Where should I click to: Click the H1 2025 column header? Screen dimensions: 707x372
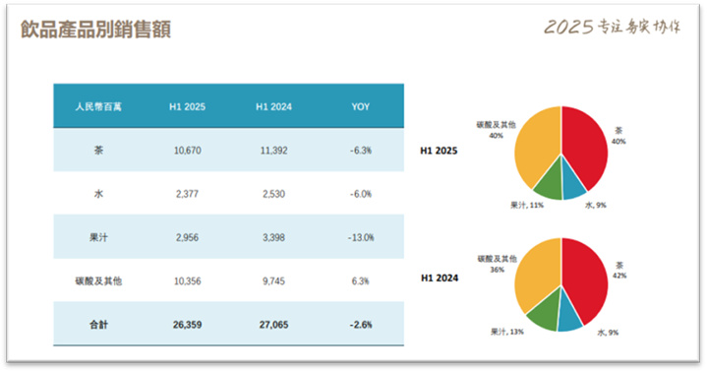(x=187, y=107)
